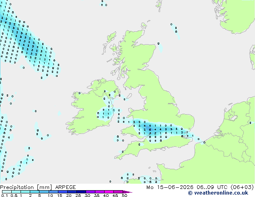Click the 'ARPEGE' model name label
The image size is (255, 197).
(66, 187)
